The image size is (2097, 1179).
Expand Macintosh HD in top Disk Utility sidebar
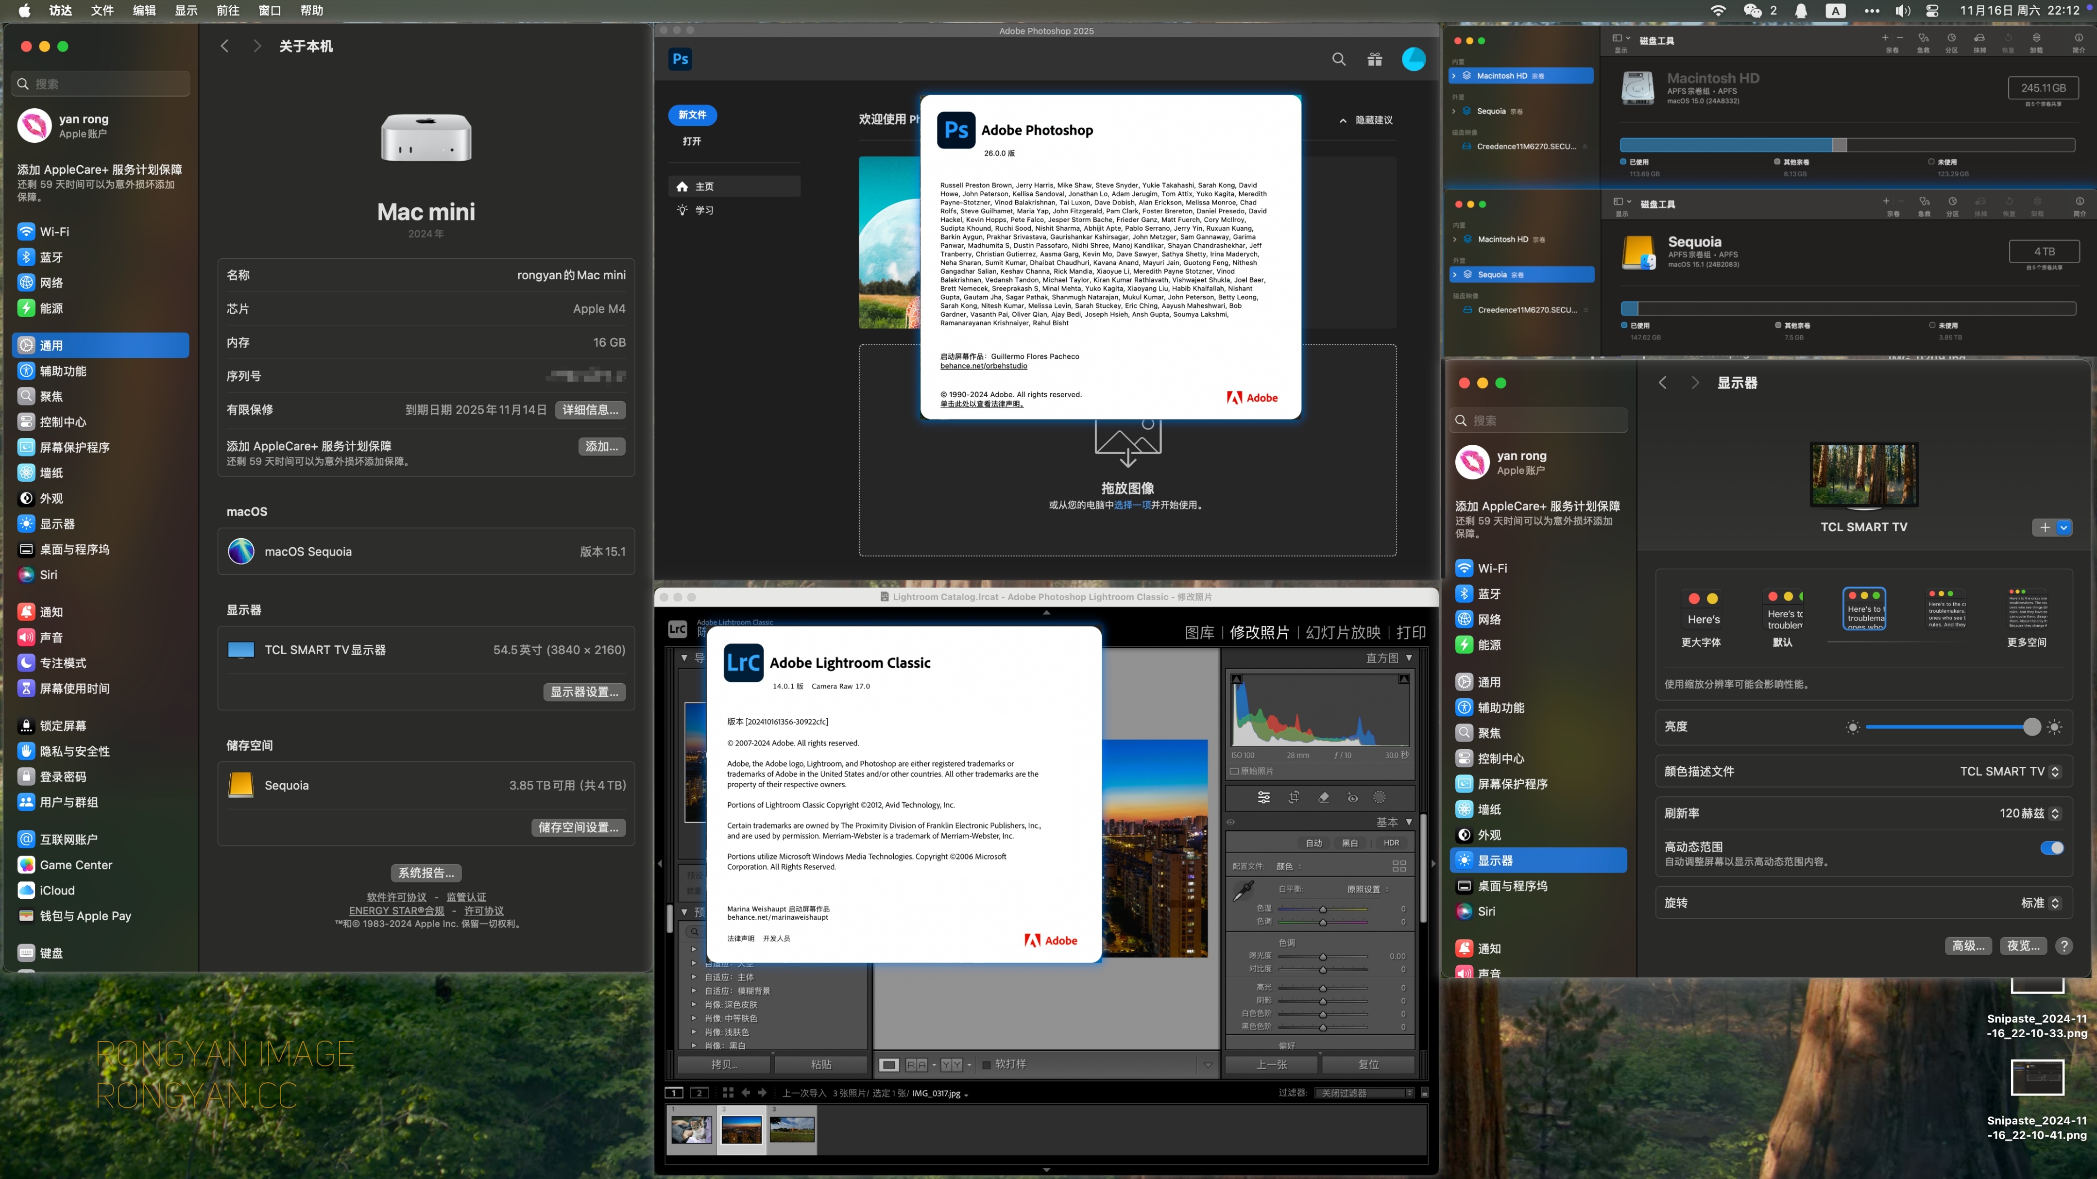[x=1454, y=76]
